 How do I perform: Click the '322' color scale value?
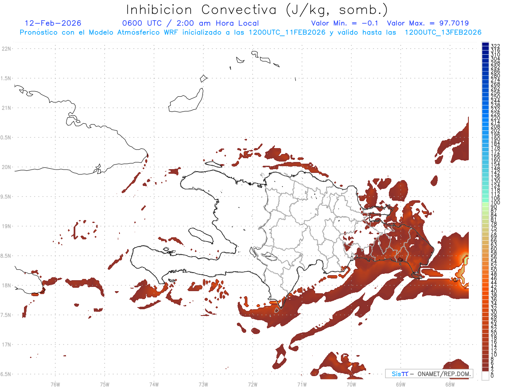coord(495,46)
